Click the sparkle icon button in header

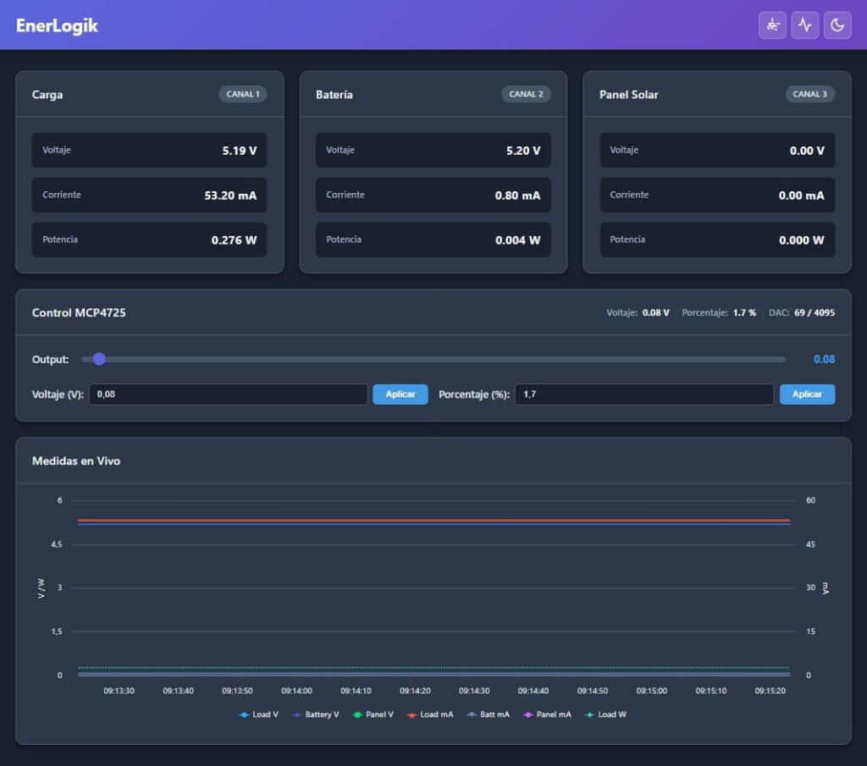click(x=772, y=25)
